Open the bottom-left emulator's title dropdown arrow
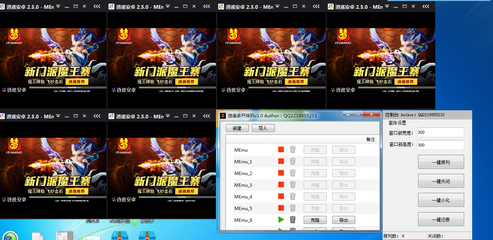 coord(58,116)
